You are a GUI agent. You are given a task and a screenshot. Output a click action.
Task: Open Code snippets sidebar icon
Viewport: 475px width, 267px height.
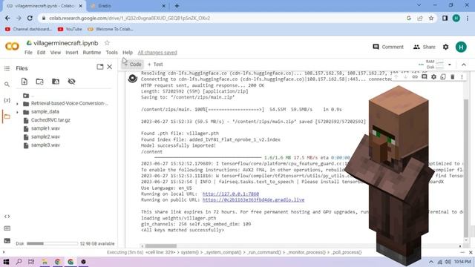7,217
